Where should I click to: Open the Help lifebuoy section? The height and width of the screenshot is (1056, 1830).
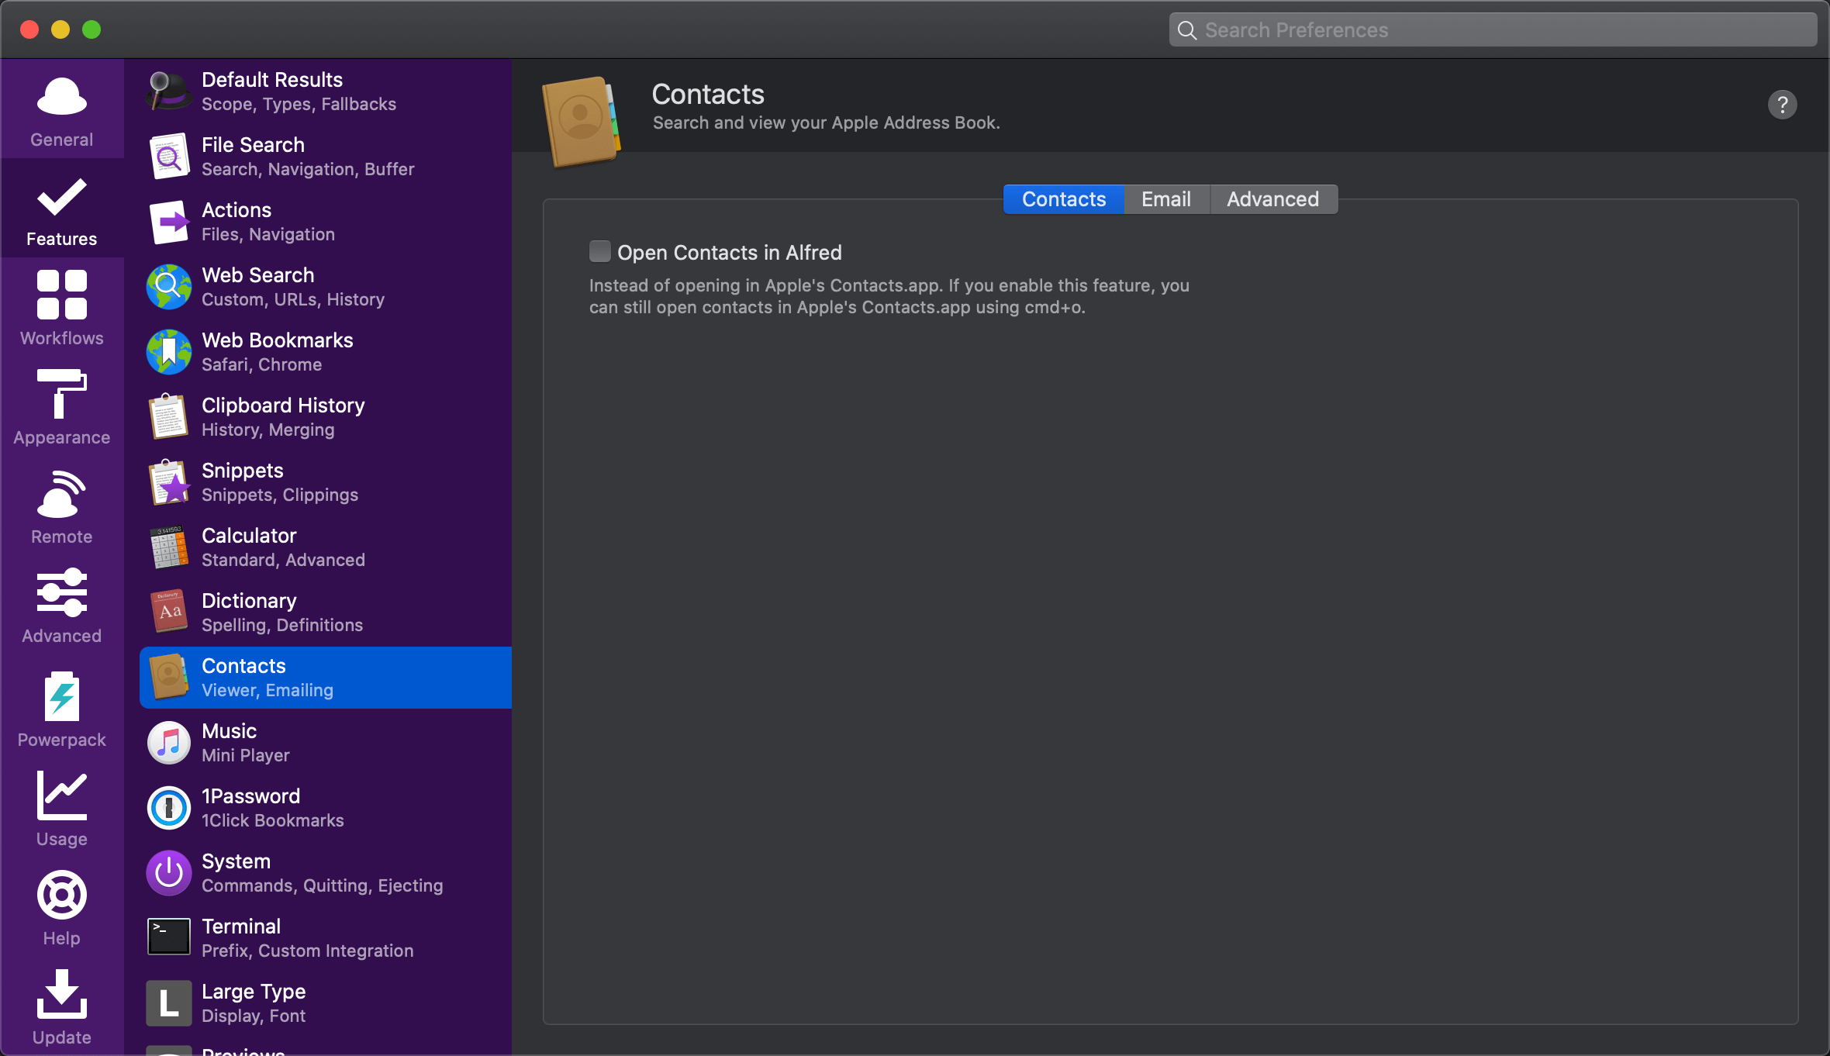coord(62,907)
